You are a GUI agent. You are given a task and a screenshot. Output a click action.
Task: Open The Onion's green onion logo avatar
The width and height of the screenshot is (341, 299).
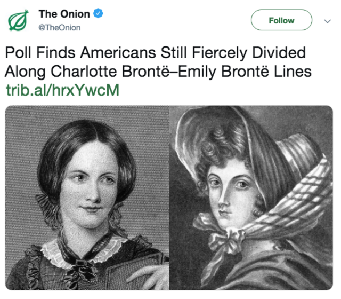coord(19,20)
